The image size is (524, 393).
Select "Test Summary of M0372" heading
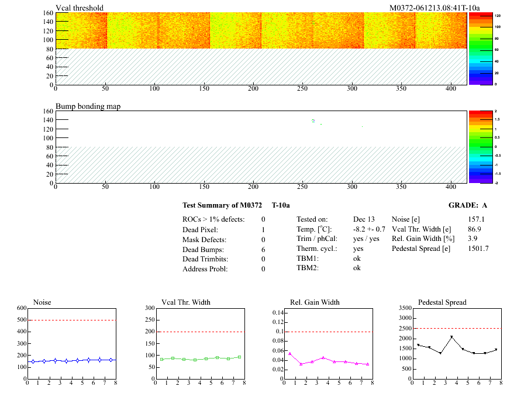(x=222, y=205)
